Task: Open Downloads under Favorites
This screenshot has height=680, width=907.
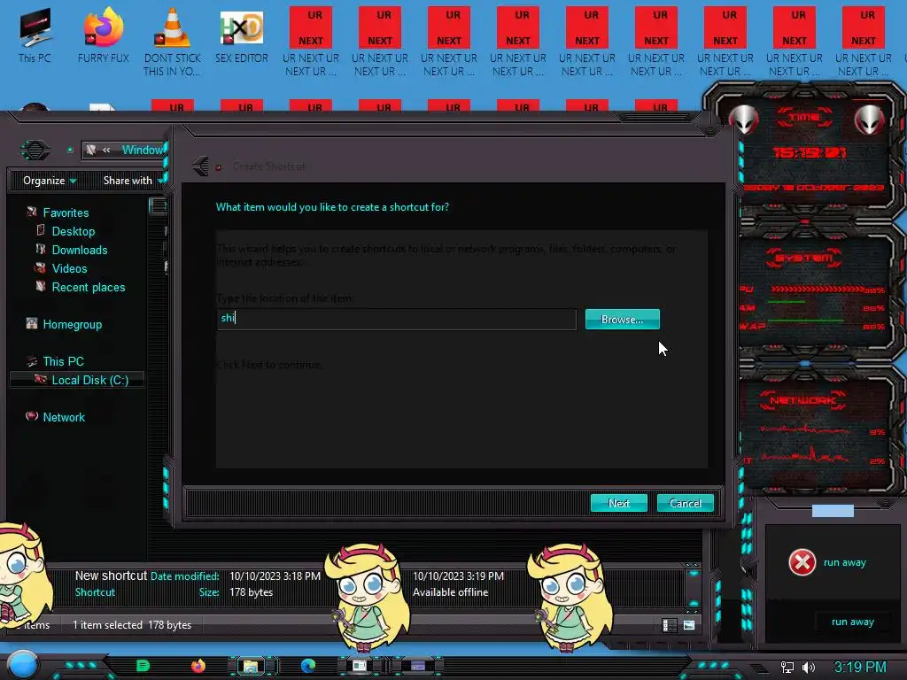Action: tap(79, 250)
